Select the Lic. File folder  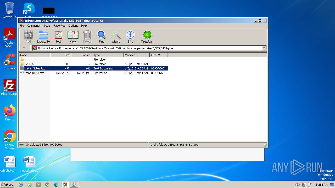tap(93, 64)
